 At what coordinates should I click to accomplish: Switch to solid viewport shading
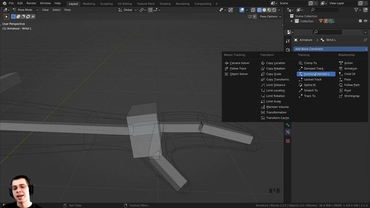click(264, 10)
